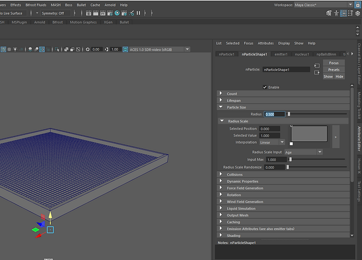Image resolution: width=362 pixels, height=260 pixels.
Task: Switch to the nucleus1 tab
Action: coord(301,54)
